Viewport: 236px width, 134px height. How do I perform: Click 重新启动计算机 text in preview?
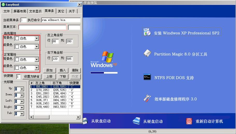click(209, 121)
